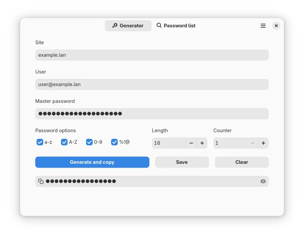304x238 pixels.
Task: Select the Generator tab
Action: (x=128, y=26)
